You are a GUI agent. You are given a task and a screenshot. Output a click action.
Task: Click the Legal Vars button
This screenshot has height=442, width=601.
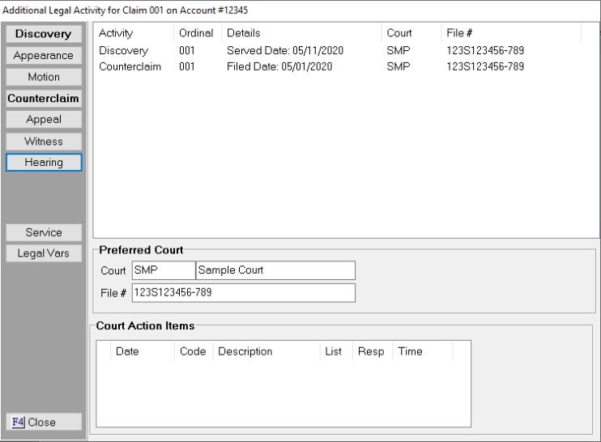click(44, 253)
